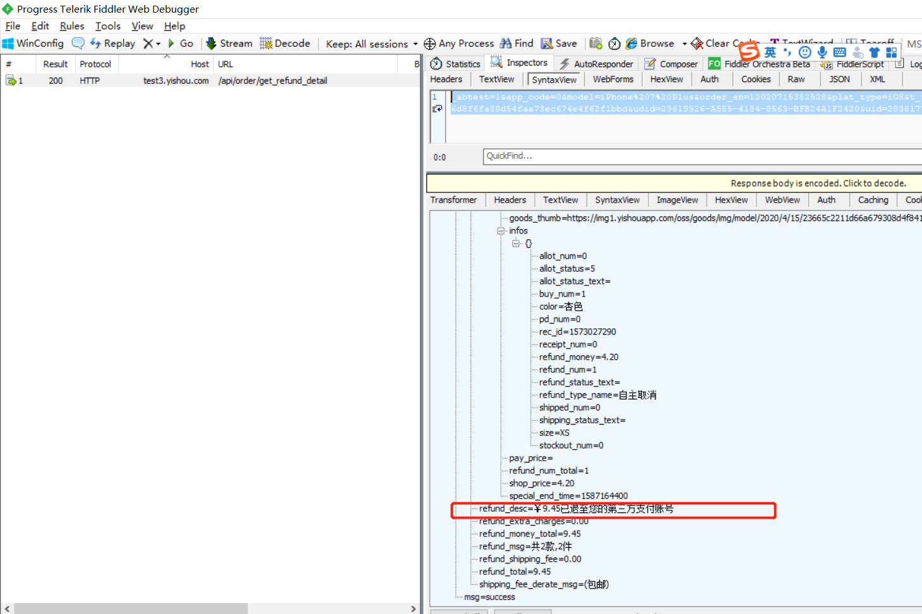
Task: Open the AutoResponder tab
Action: pos(596,64)
